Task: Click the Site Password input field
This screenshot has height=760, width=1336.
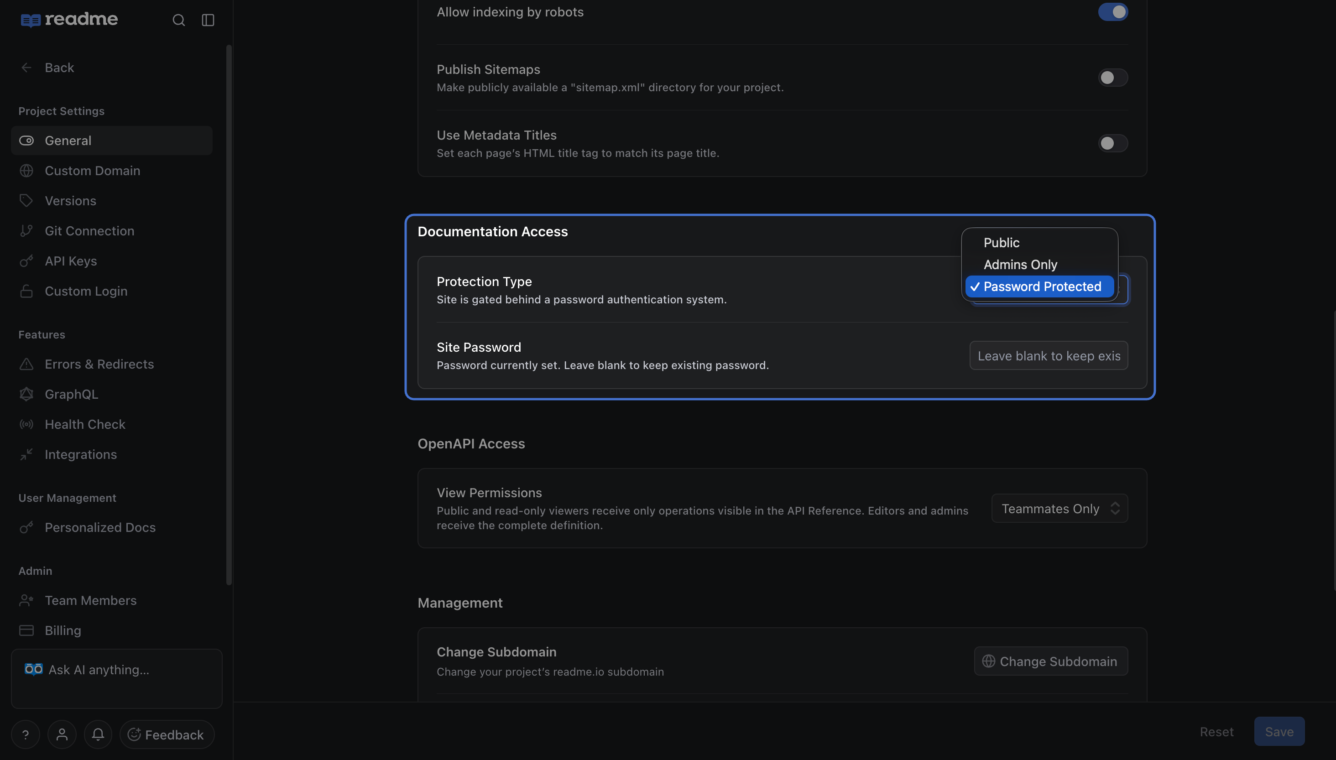Action: coord(1049,356)
